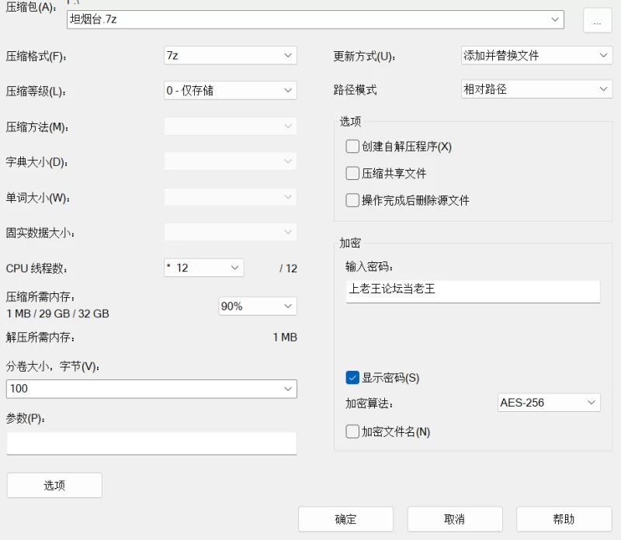
Task: Click the 压缩等级(L) label
Action: (36, 92)
